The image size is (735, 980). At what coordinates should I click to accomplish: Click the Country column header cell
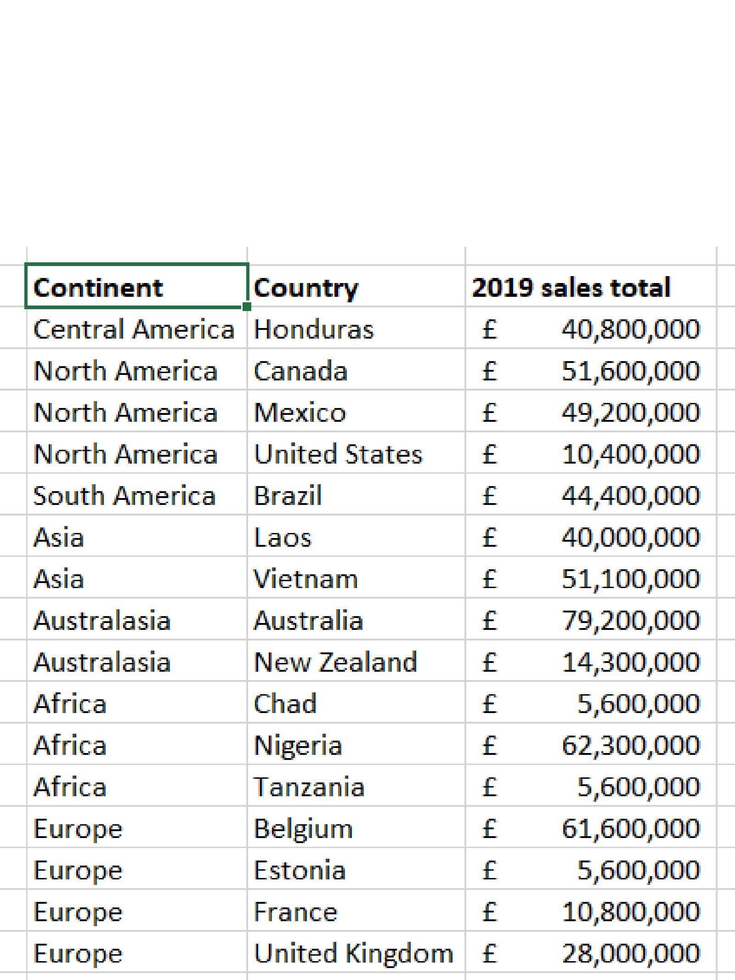coord(356,288)
